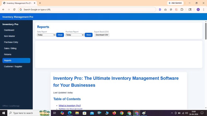Screen dimensions: 207x116
Task: Click the browser forward arrow
Action: (9, 9)
